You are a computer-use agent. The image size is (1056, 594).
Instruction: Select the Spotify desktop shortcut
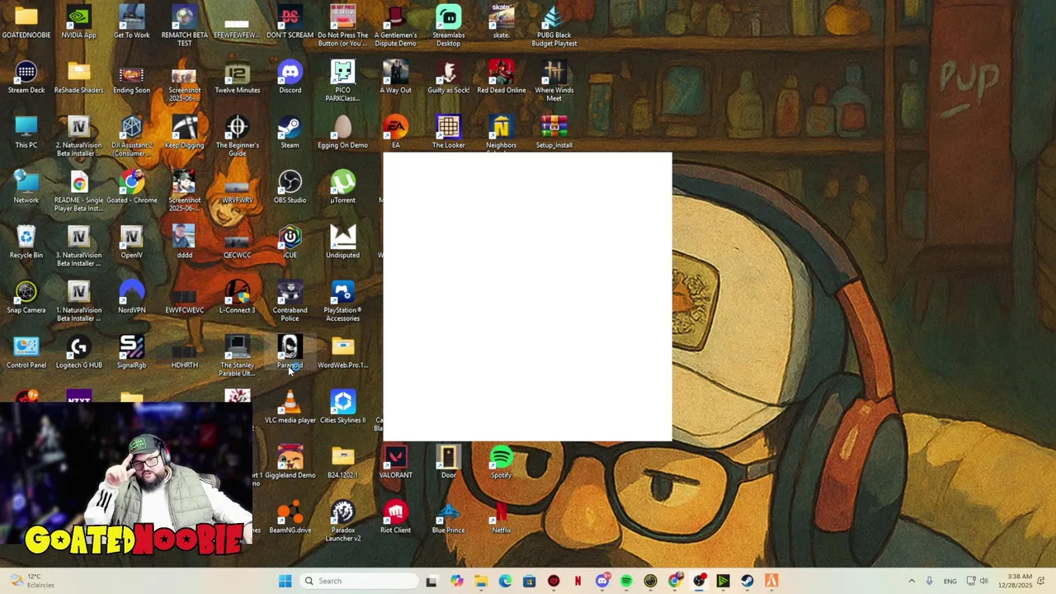click(x=501, y=462)
